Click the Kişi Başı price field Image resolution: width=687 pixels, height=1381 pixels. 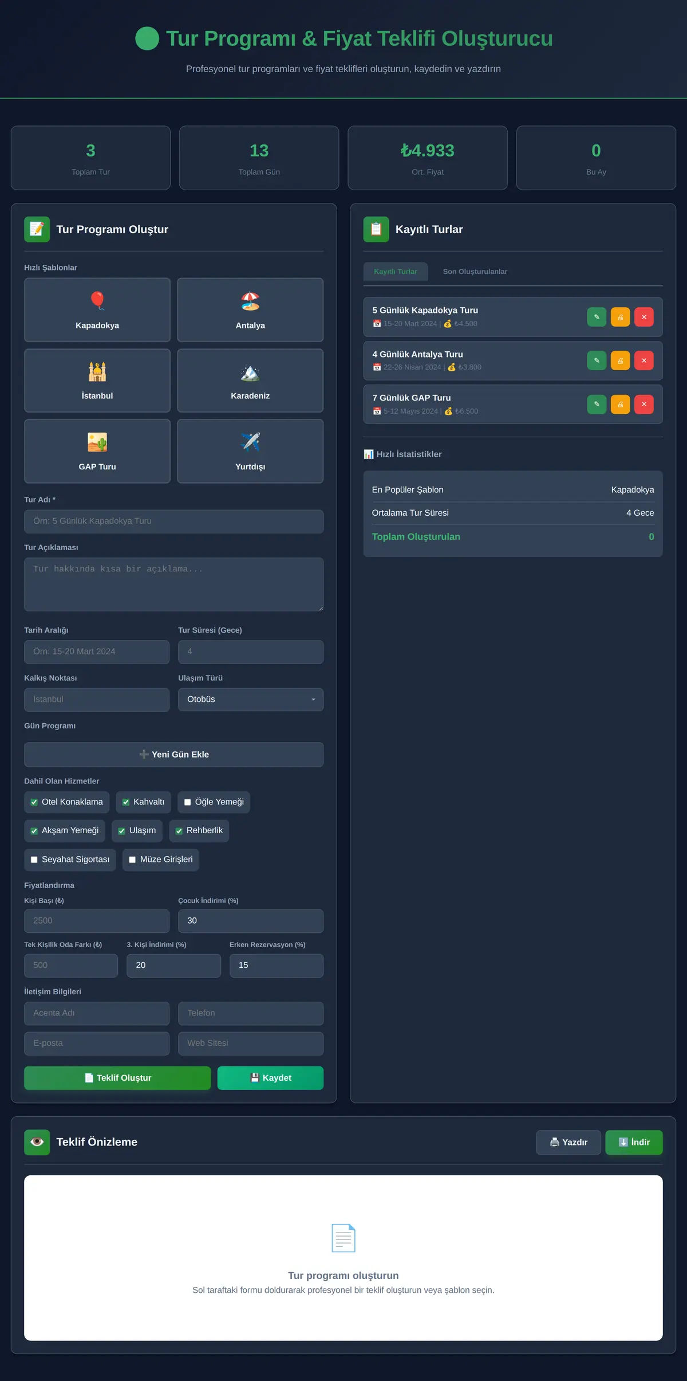tap(97, 921)
